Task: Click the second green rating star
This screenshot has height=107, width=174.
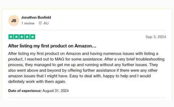Action: 16,37
